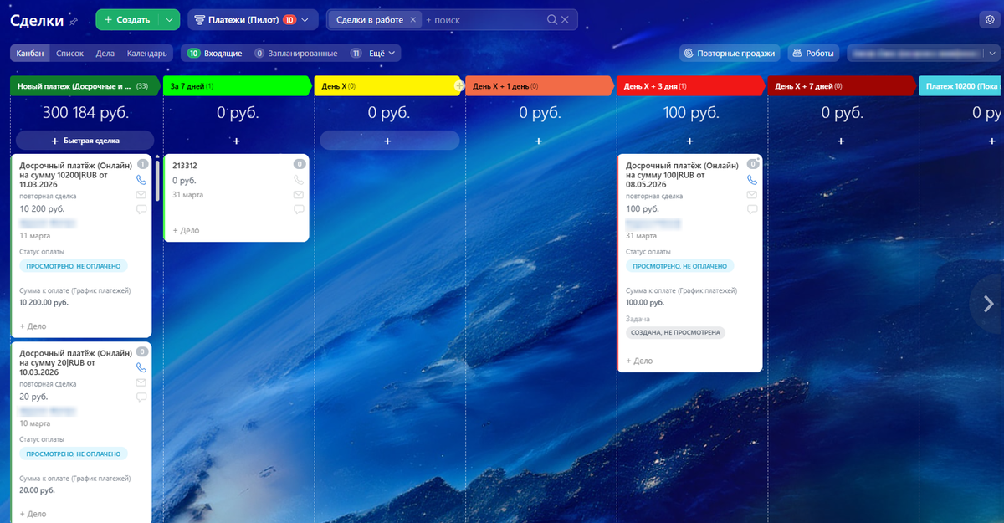The height and width of the screenshot is (523, 1004).
Task: Add deal with plus in День Х + 7 дней column
Action: click(841, 141)
